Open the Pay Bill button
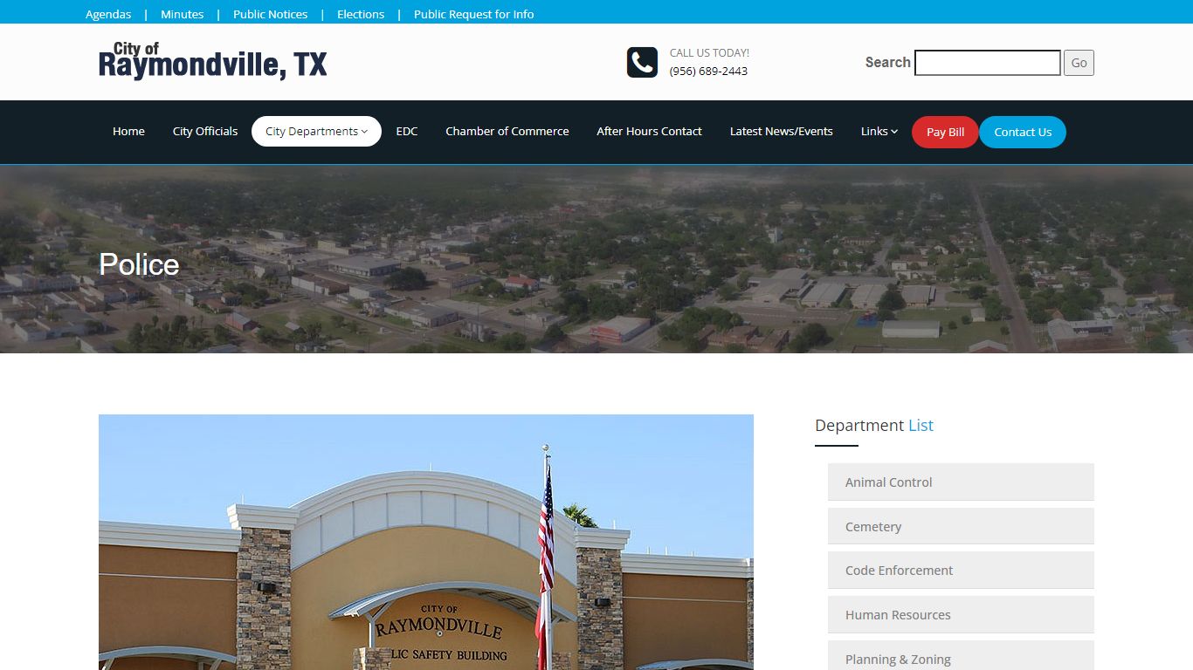Screen dimensions: 1193x670 tap(944, 132)
